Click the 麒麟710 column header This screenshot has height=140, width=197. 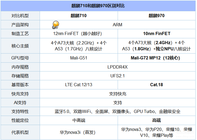tap(79, 16)
